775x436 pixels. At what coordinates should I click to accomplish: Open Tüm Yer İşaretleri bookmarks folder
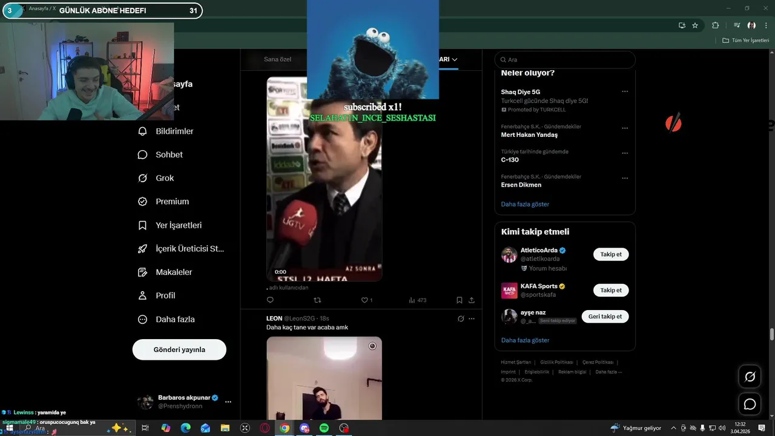point(746,40)
